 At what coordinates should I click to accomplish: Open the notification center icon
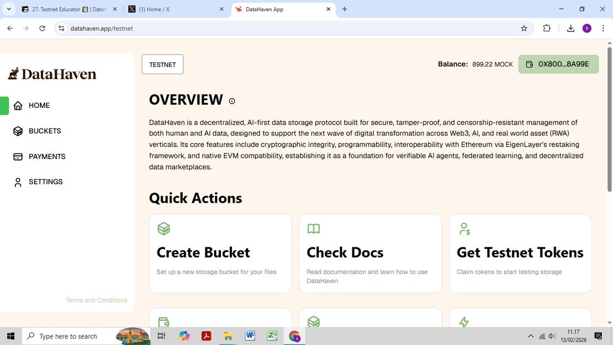tap(598, 336)
